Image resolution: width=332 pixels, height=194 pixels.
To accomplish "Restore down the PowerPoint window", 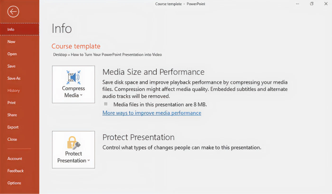I will (312, 4).
